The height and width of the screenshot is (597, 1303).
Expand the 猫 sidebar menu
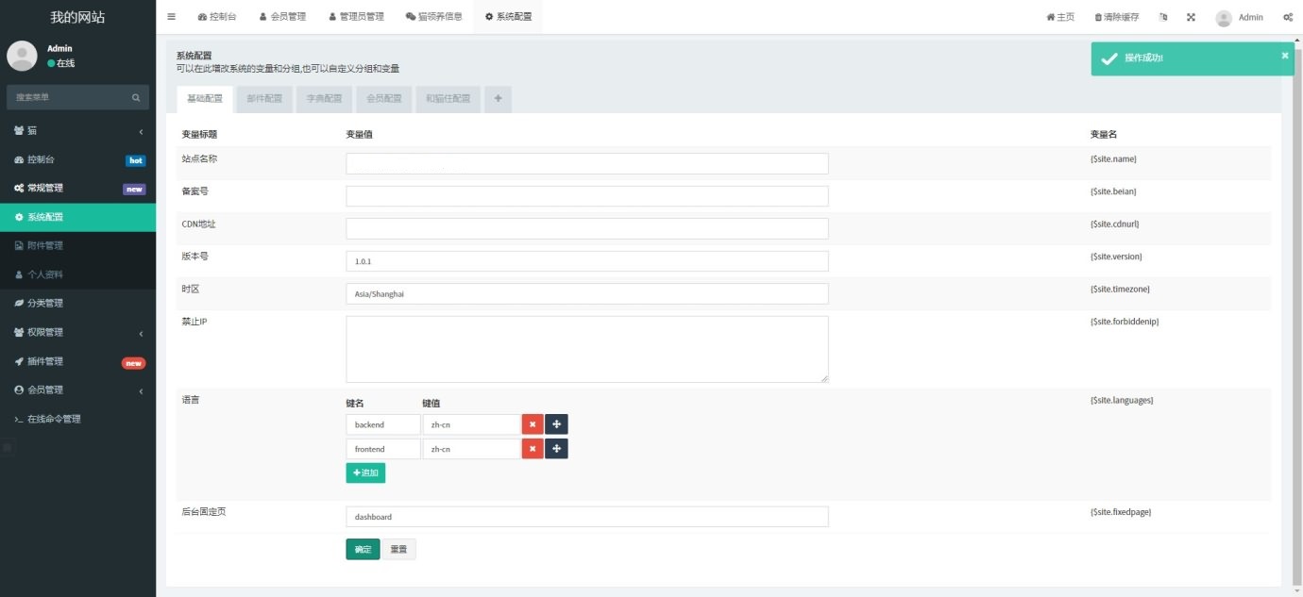[77, 130]
